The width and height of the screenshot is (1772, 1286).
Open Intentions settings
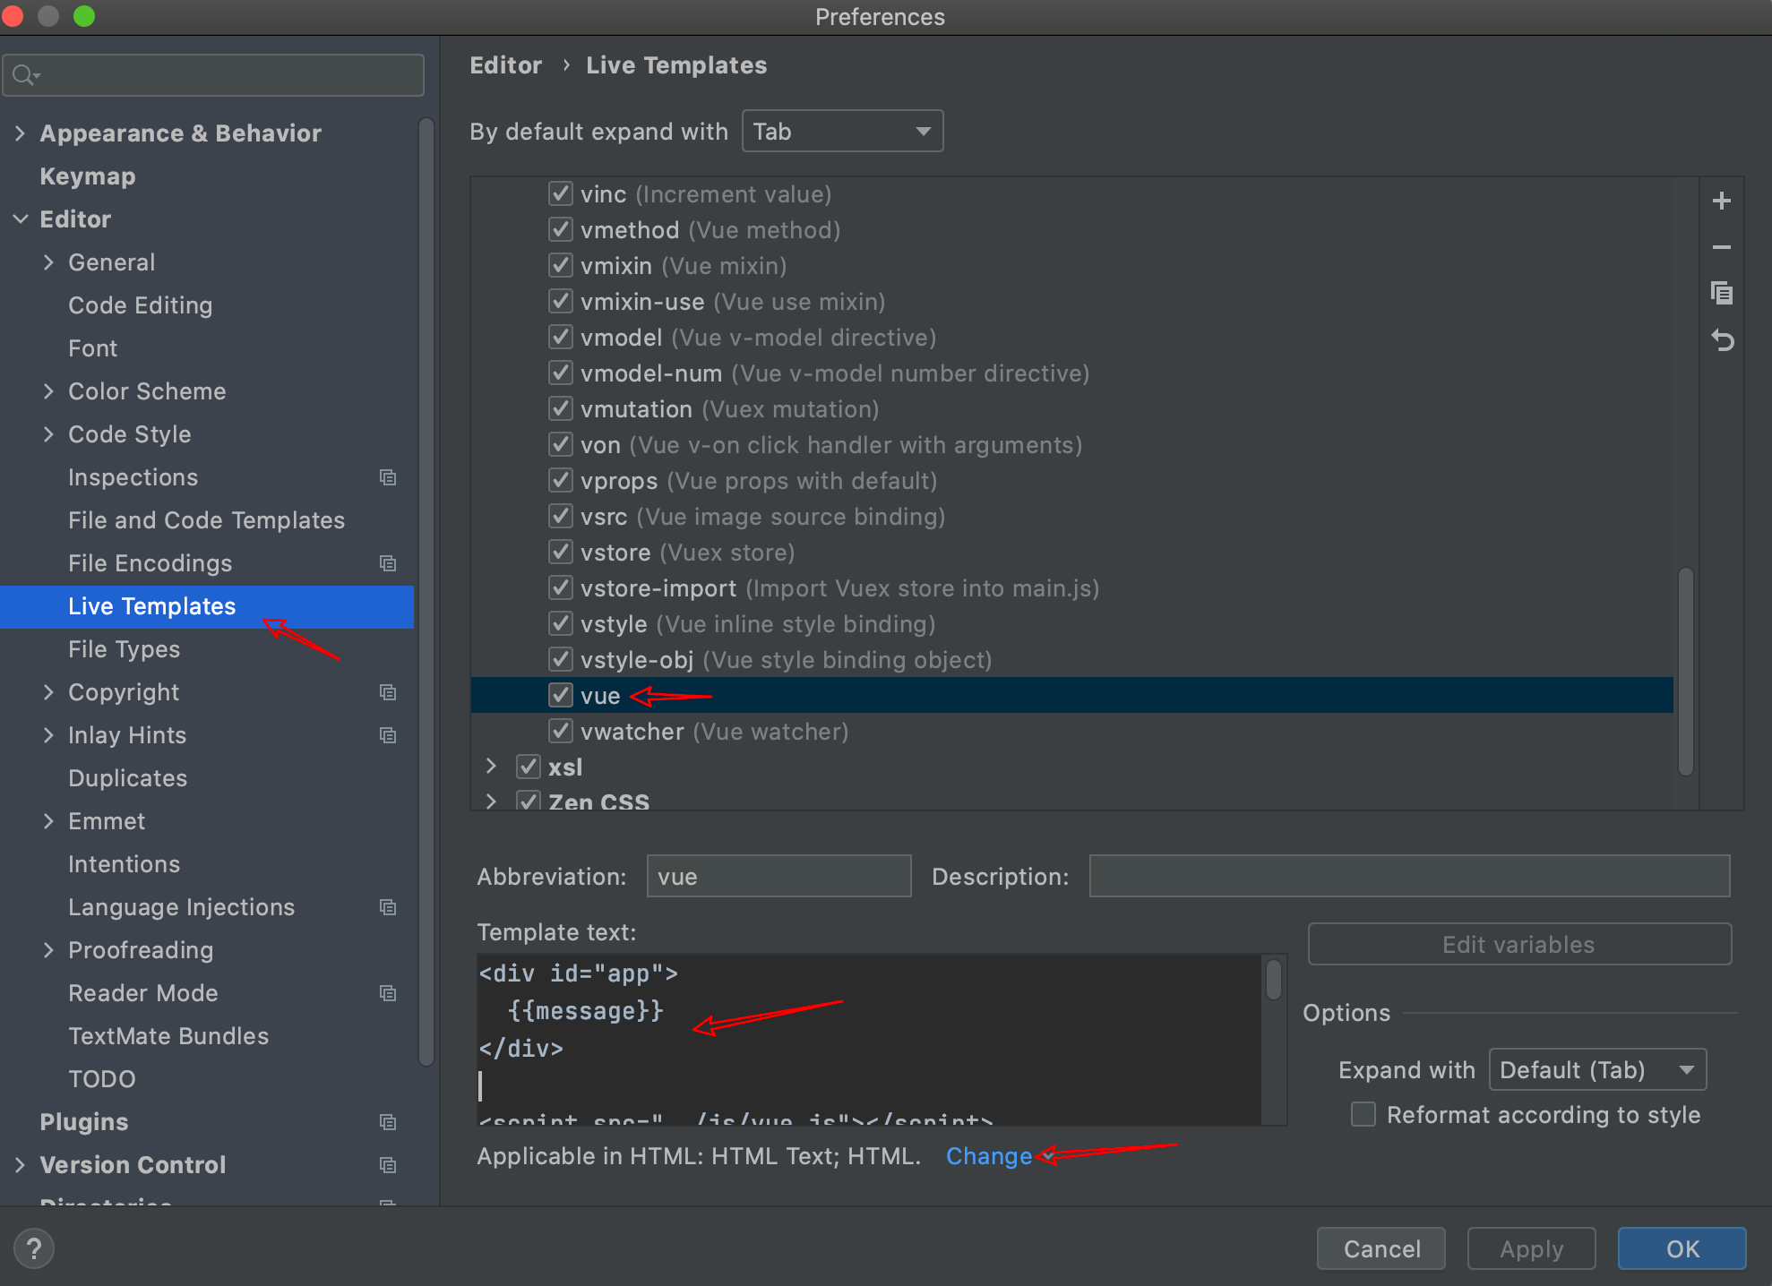125,864
